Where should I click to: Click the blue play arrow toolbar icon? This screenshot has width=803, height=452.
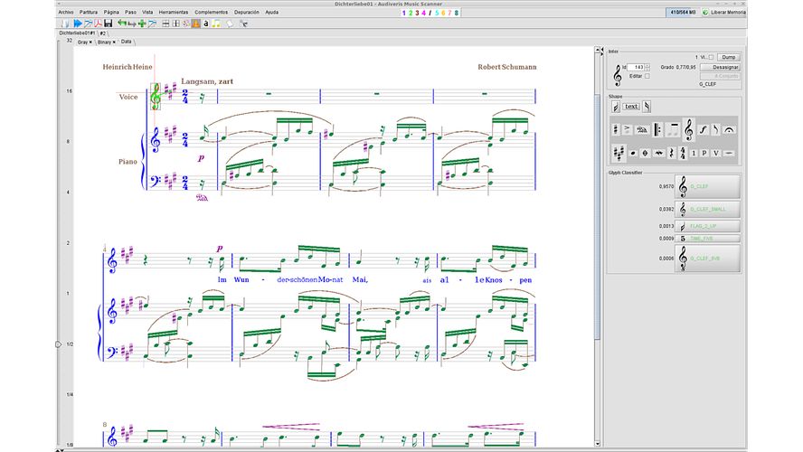tap(78, 24)
